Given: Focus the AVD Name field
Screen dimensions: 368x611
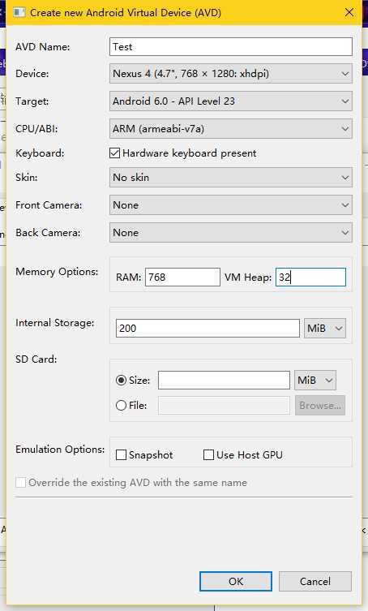Looking at the screenshot, I should 231,47.
